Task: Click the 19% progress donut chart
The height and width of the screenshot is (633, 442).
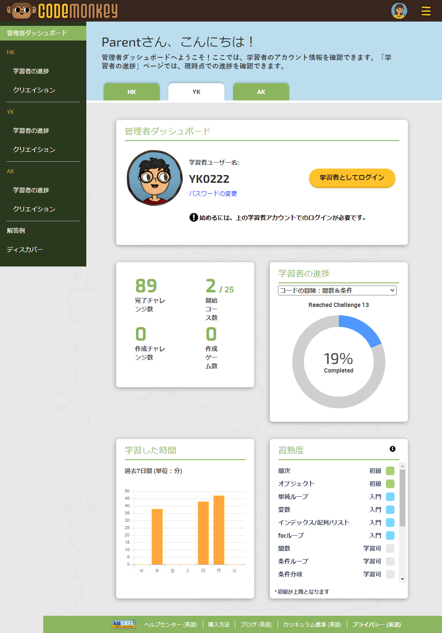Action: click(x=338, y=362)
